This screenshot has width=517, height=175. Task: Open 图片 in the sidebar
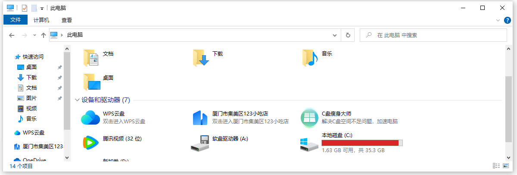[x=31, y=98]
